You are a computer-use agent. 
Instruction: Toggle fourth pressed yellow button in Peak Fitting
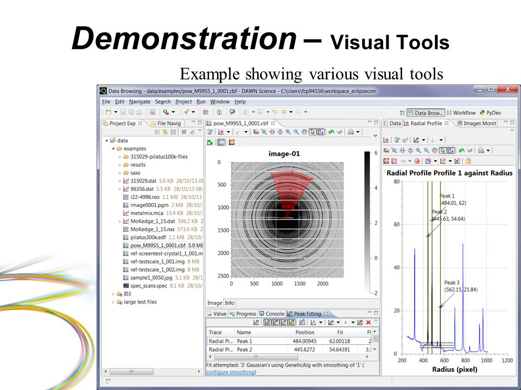pos(292,322)
